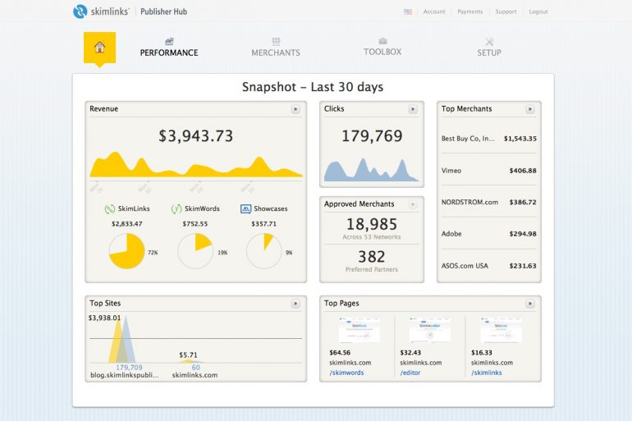The width and height of the screenshot is (632, 421).
Task: Expand the Clicks panel arrow
Action: [413, 109]
